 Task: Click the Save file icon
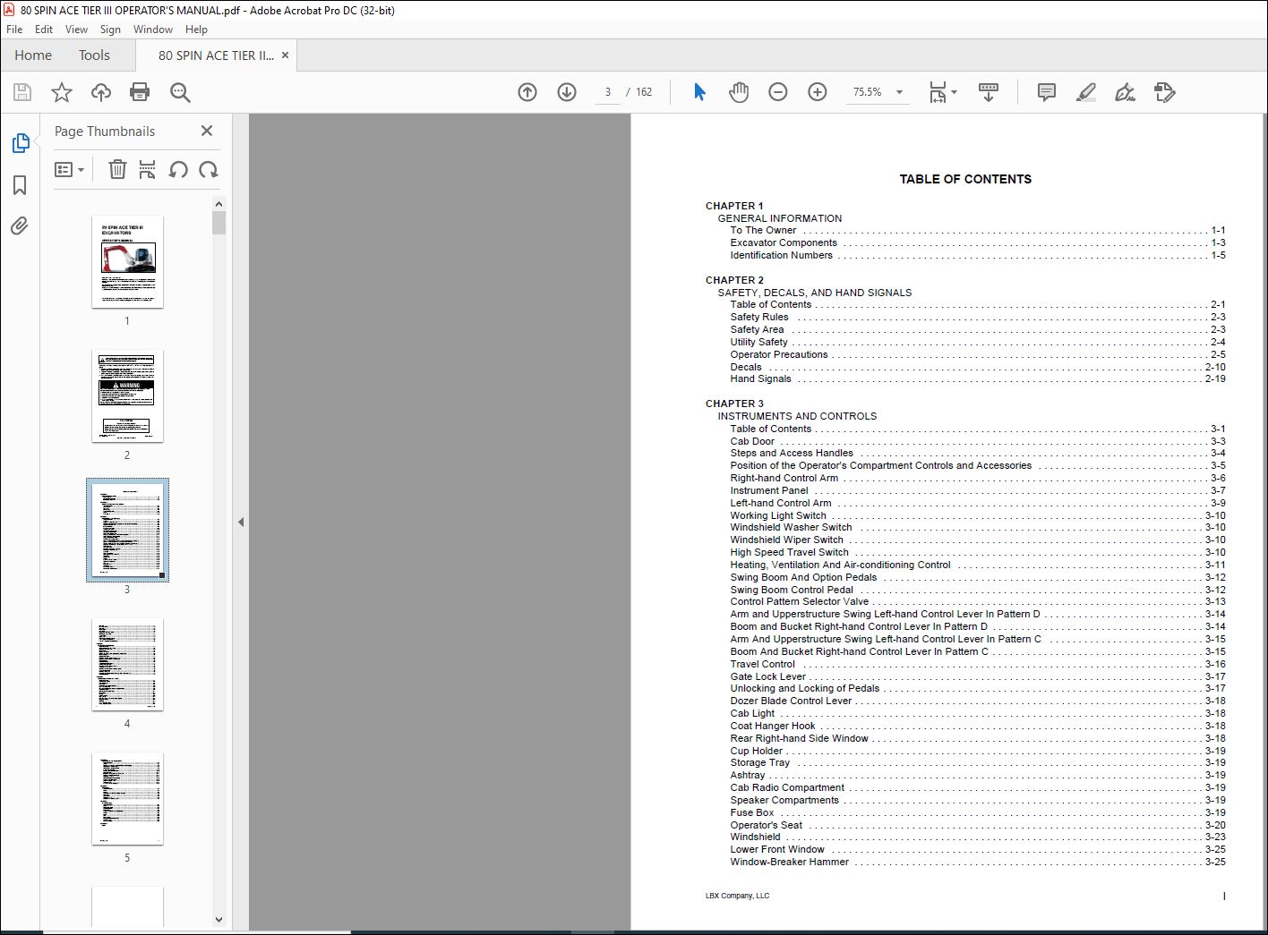coord(22,92)
